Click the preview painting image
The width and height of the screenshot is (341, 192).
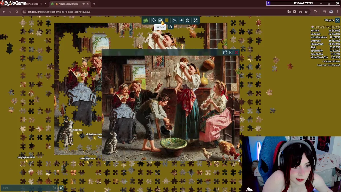click(x=170, y=108)
